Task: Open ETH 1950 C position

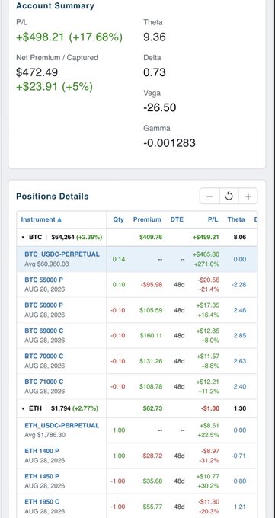Action: point(42,502)
